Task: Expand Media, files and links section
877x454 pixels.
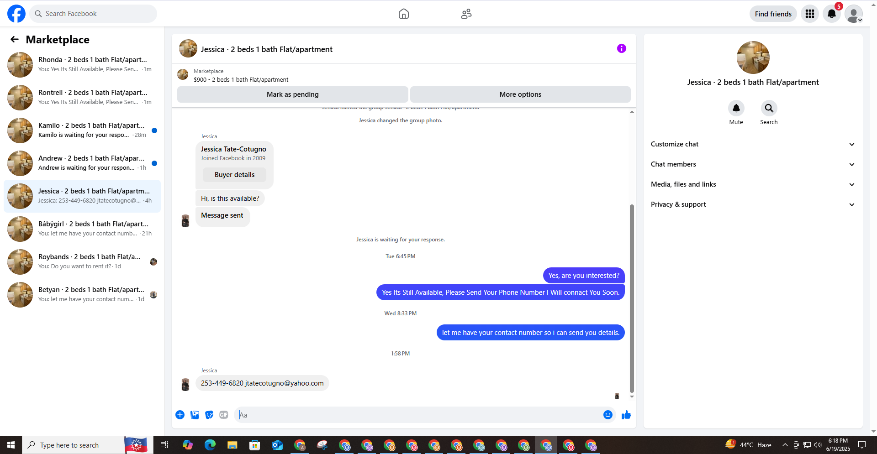Action: (753, 184)
